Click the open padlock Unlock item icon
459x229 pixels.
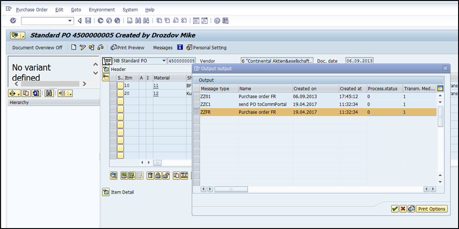(166, 176)
